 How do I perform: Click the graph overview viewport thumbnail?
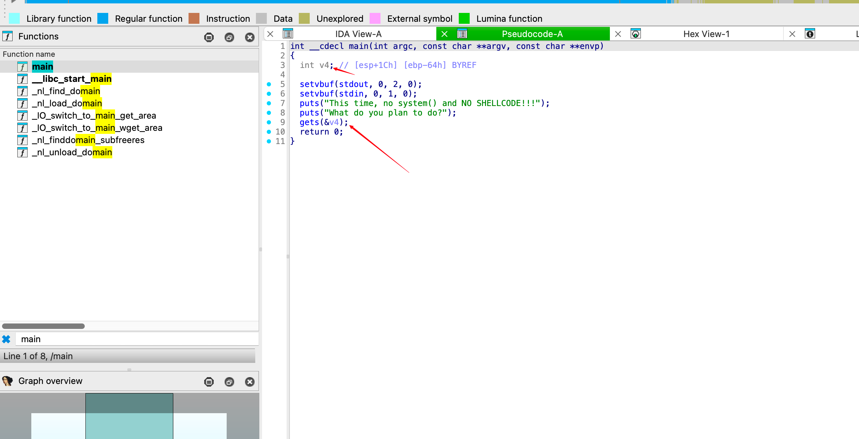[129, 416]
